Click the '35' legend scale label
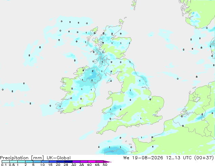The image size is (215, 166). coord(81,165)
